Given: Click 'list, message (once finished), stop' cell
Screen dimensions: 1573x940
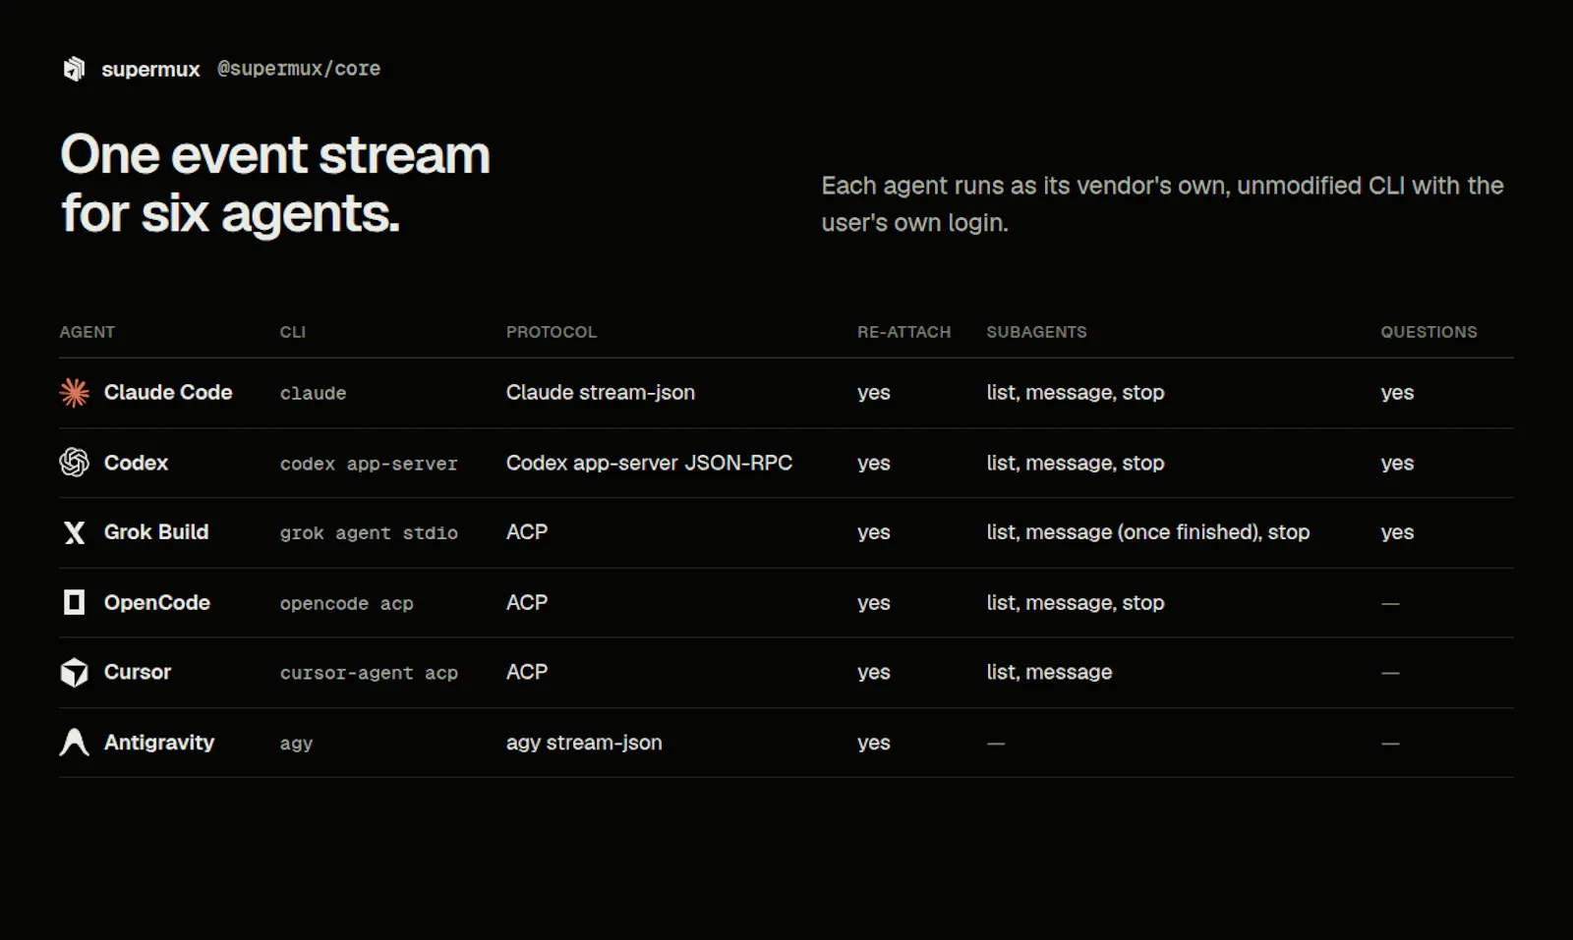Looking at the screenshot, I should tap(1148, 531).
